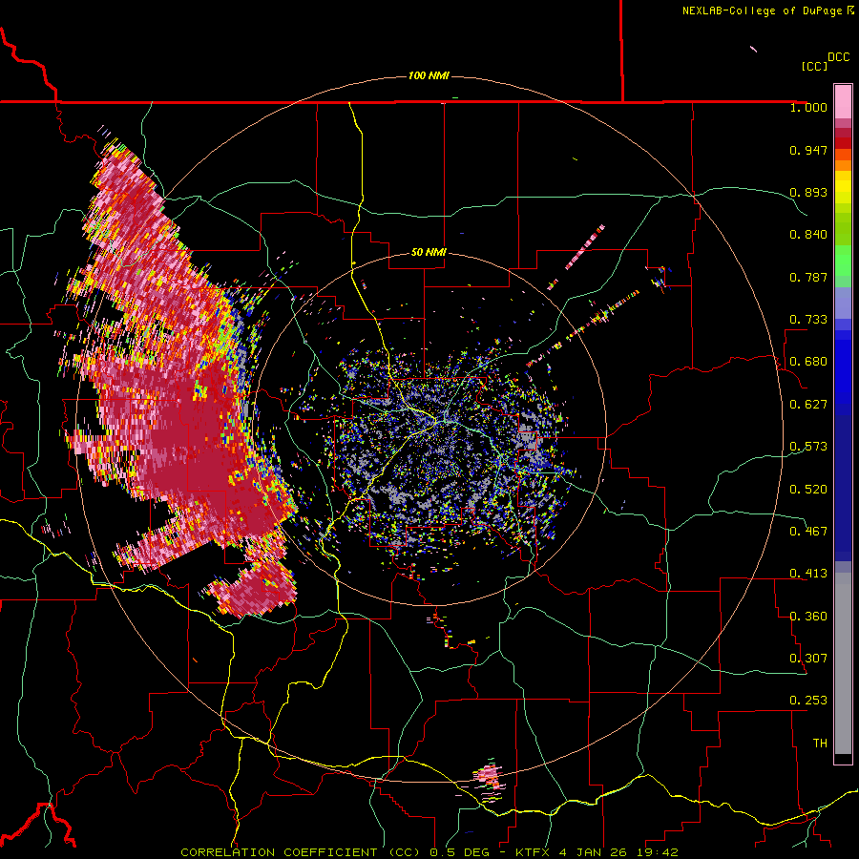Click the 0.680 scale value

[808, 362]
